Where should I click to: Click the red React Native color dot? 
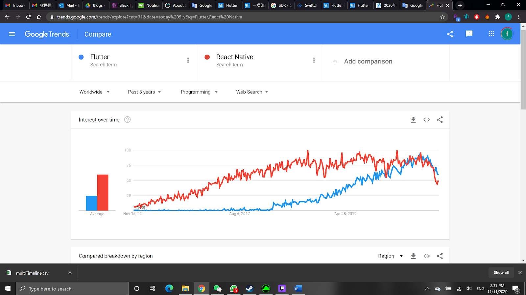(207, 57)
